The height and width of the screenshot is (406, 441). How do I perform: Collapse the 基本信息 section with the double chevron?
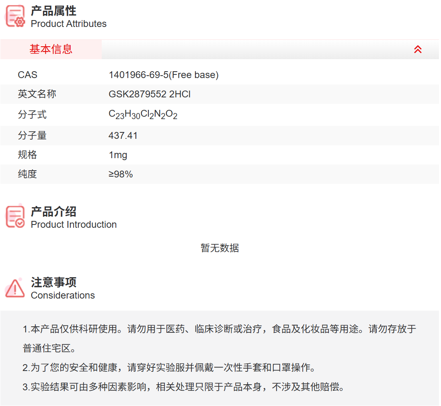coord(418,49)
